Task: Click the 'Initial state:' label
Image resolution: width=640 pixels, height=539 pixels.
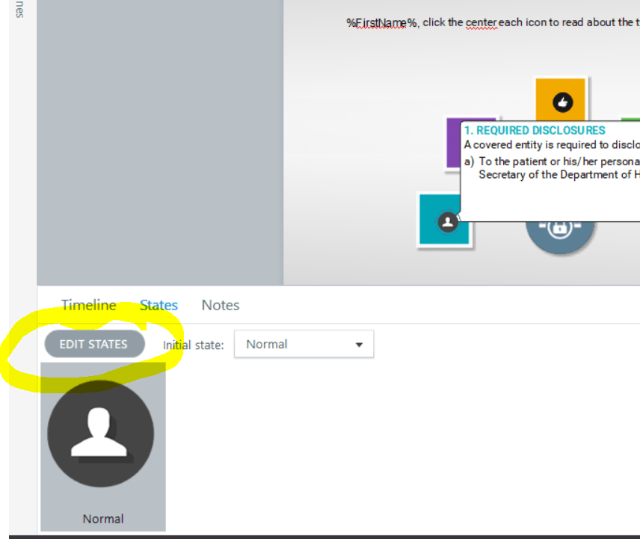Action: point(193,345)
